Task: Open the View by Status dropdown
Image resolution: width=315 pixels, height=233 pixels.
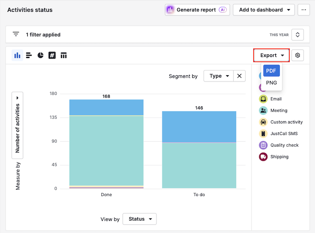Action: pos(139,219)
